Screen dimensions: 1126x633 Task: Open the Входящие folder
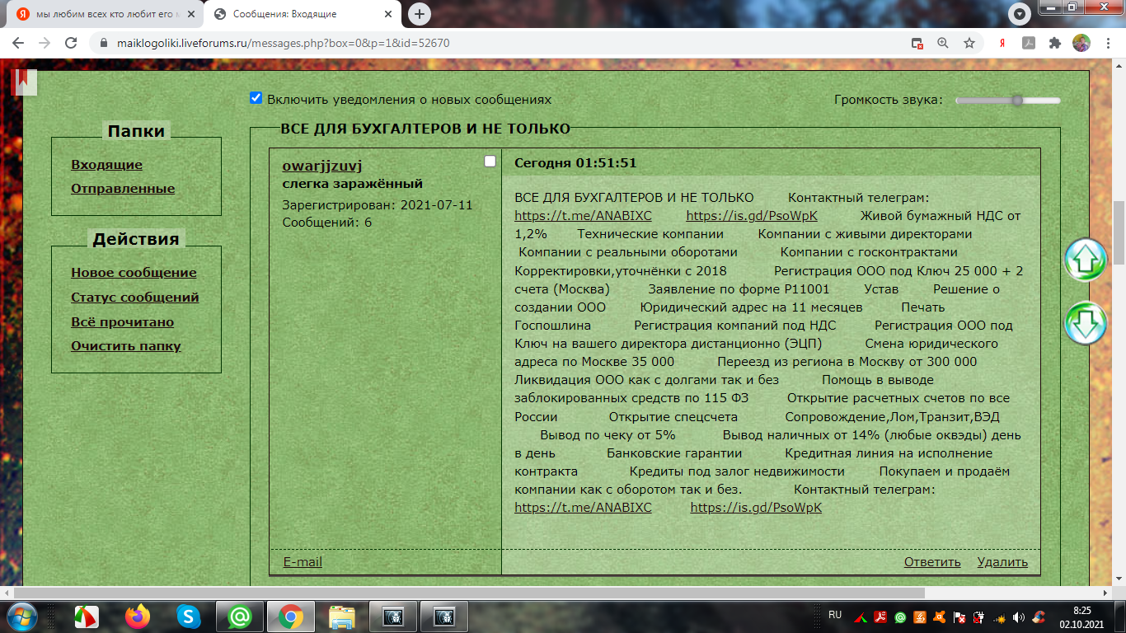pyautogui.click(x=106, y=165)
